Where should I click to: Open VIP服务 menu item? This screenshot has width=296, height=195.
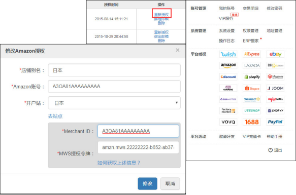[226, 18]
